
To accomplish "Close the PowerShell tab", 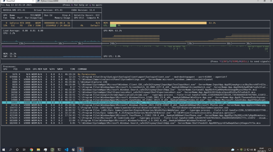I will (33, 1).
